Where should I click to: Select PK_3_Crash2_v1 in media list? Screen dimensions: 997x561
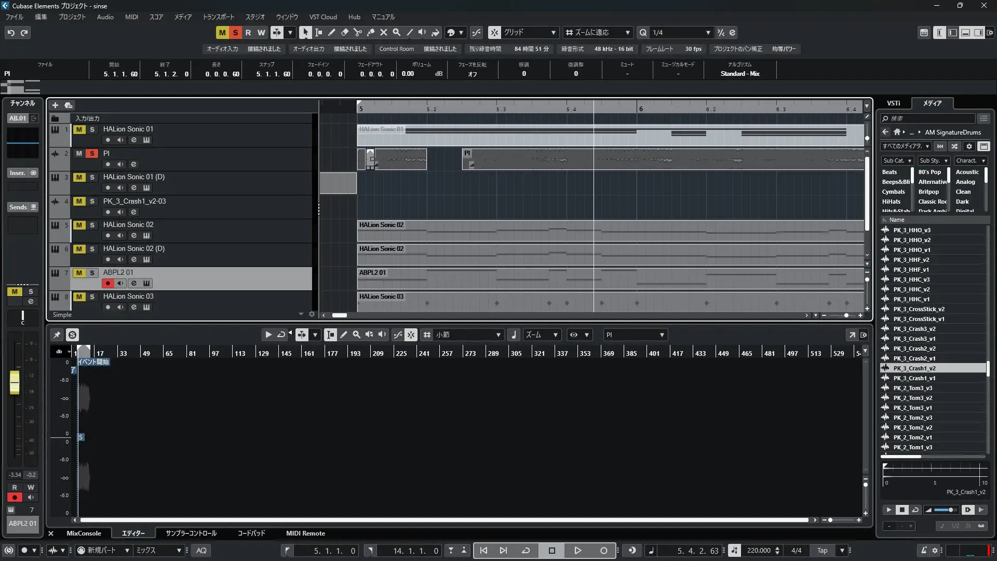click(914, 358)
